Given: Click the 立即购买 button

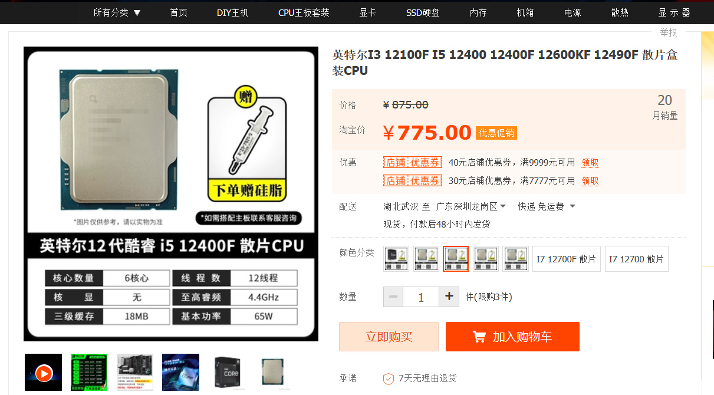Looking at the screenshot, I should 389,337.
